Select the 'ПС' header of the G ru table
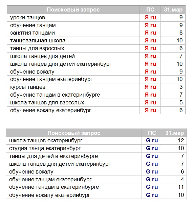This screenshot has width=193, height=203. pos(152,133)
